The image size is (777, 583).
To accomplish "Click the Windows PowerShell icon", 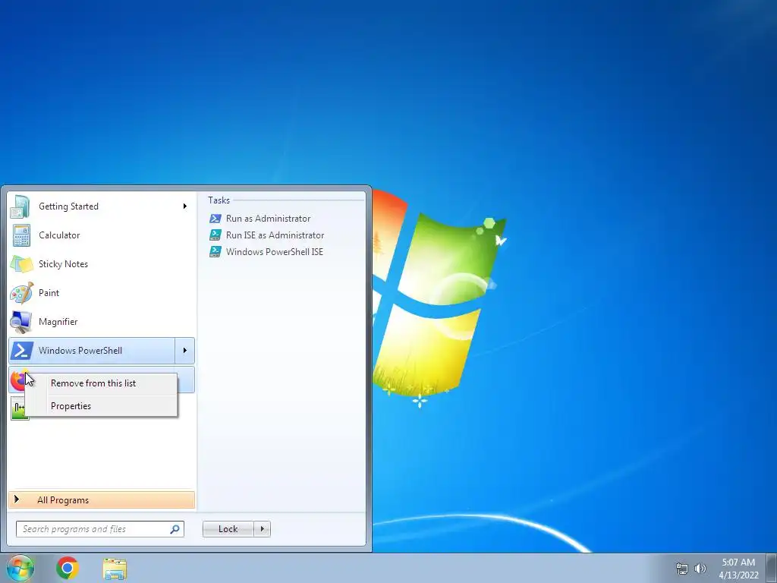I will [22, 351].
